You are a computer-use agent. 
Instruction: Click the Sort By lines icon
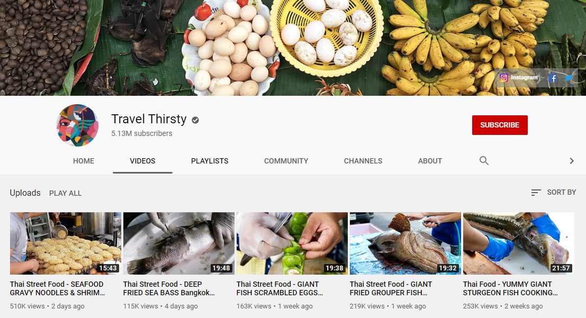tap(536, 193)
